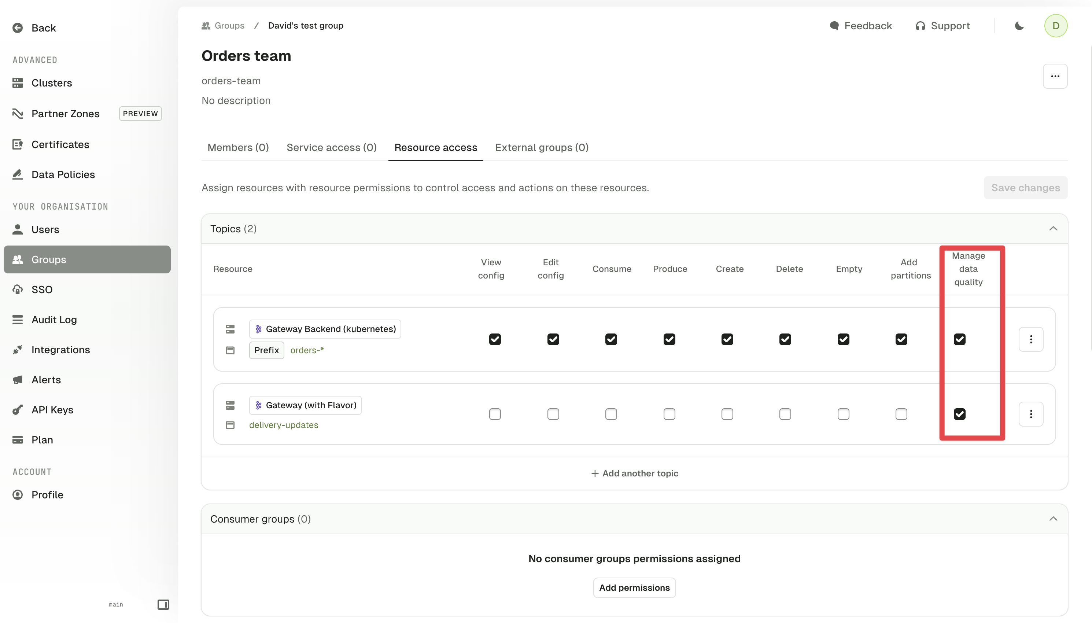The height and width of the screenshot is (623, 1092).
Task: Click the Gateway Backend (kubernetes) cluster tag
Action: pyautogui.click(x=325, y=329)
